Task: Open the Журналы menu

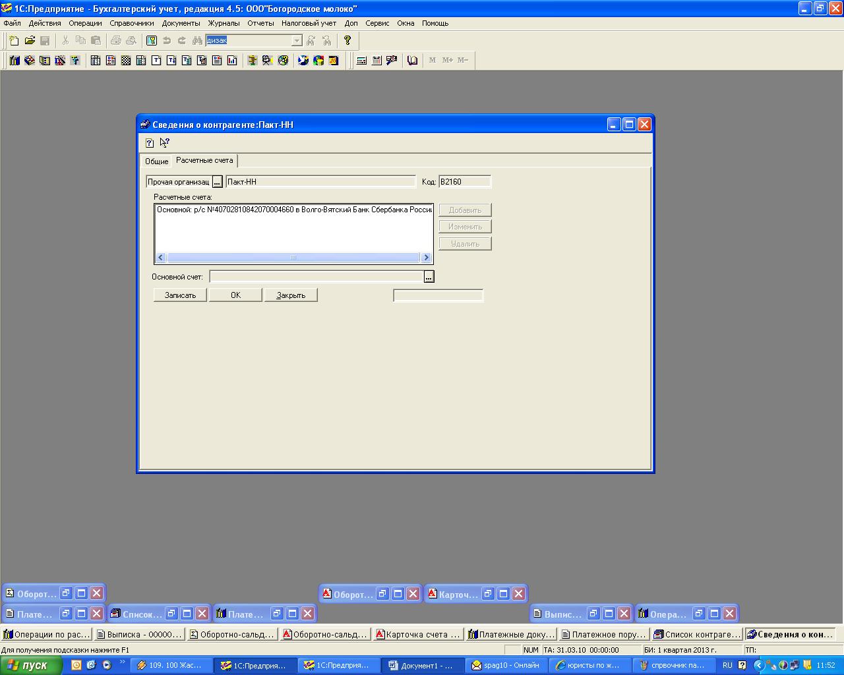Action: [224, 23]
